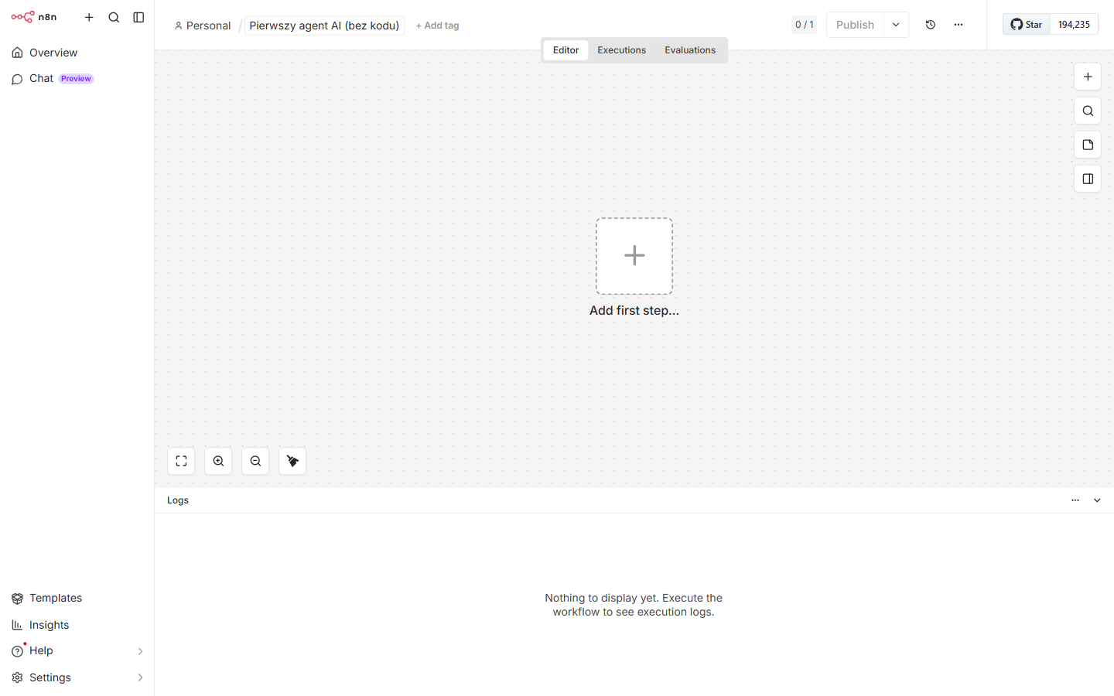
Task: Collapse the left sidebar panel
Action: click(x=138, y=17)
